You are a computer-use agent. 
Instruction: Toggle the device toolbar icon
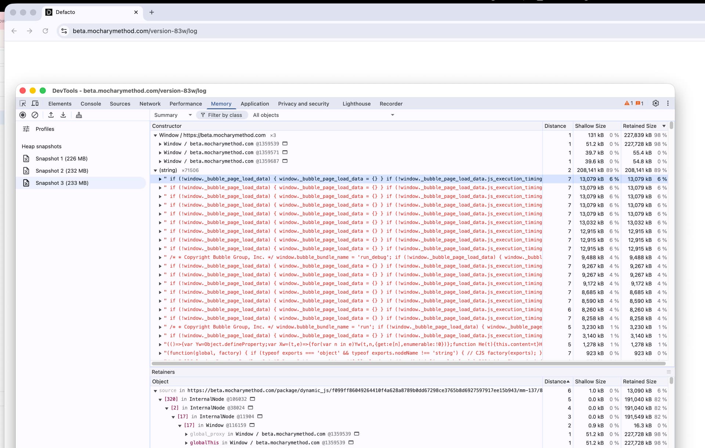click(35, 104)
